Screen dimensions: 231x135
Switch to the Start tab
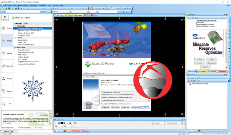click(x=60, y=15)
